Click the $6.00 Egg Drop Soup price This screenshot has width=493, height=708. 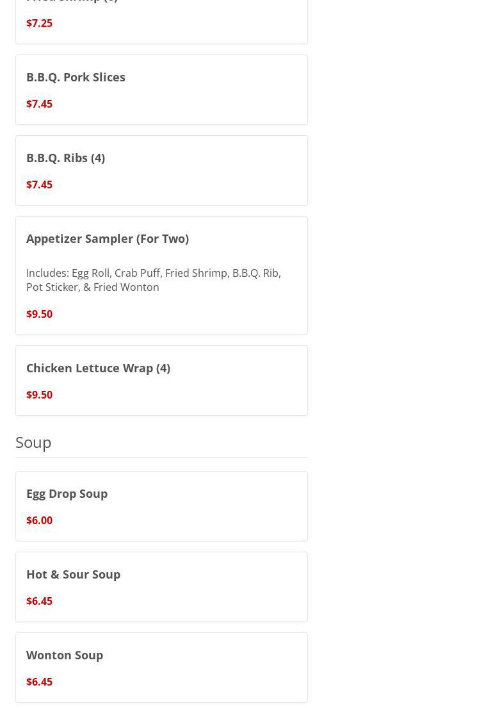pyautogui.click(x=39, y=520)
